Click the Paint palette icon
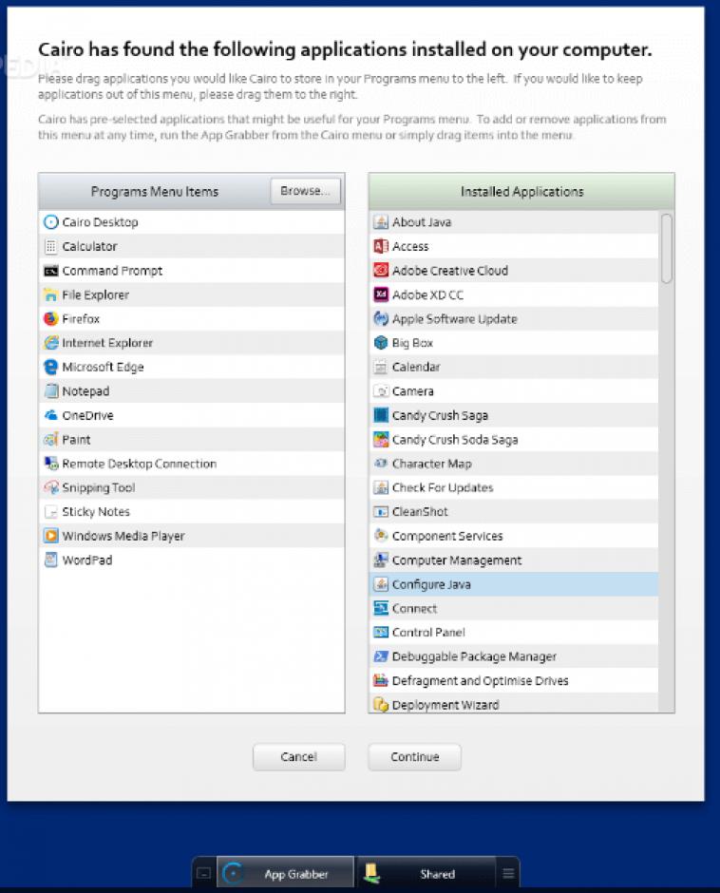This screenshot has height=893, width=720. pyautogui.click(x=50, y=439)
